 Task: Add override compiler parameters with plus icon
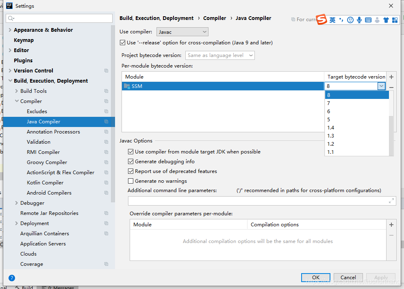[x=391, y=225]
